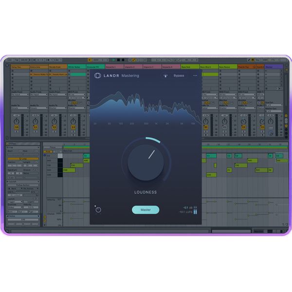Viewport: 292px width, 292px height.
Task: Click the F#0 MIDI note left of the plugin
Action: pyautogui.click(x=77, y=165)
